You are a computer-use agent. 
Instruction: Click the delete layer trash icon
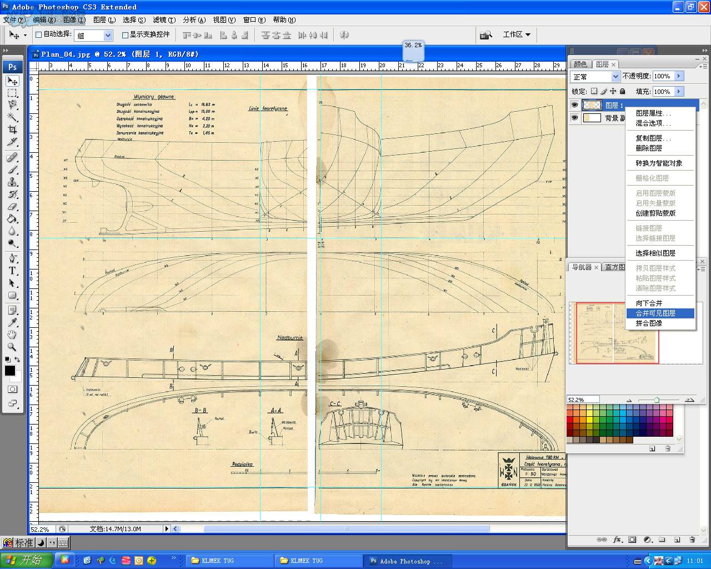click(692, 540)
